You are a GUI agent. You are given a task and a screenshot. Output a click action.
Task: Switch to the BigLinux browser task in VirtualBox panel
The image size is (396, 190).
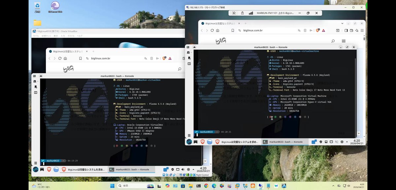84,170
